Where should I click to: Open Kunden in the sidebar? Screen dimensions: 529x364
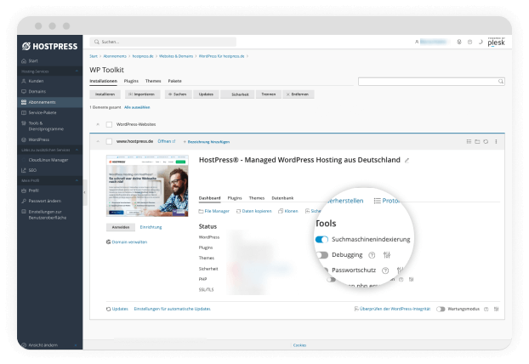click(x=36, y=81)
